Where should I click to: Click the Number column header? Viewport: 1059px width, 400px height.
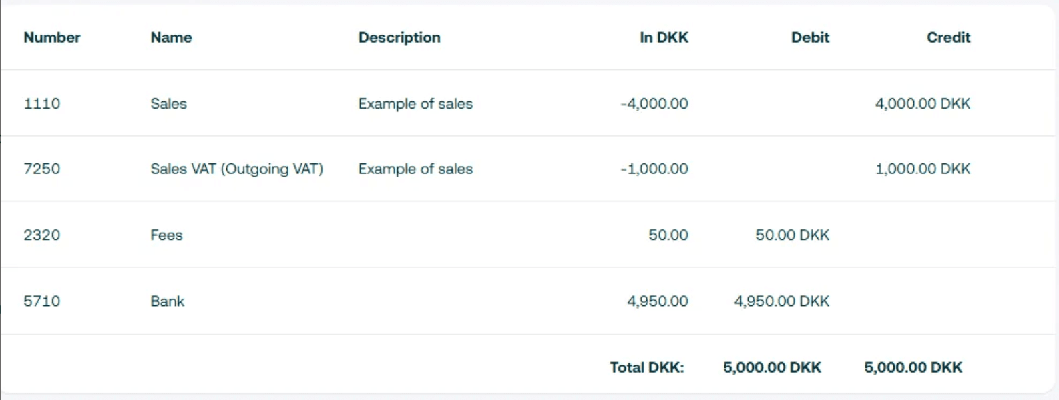point(52,37)
